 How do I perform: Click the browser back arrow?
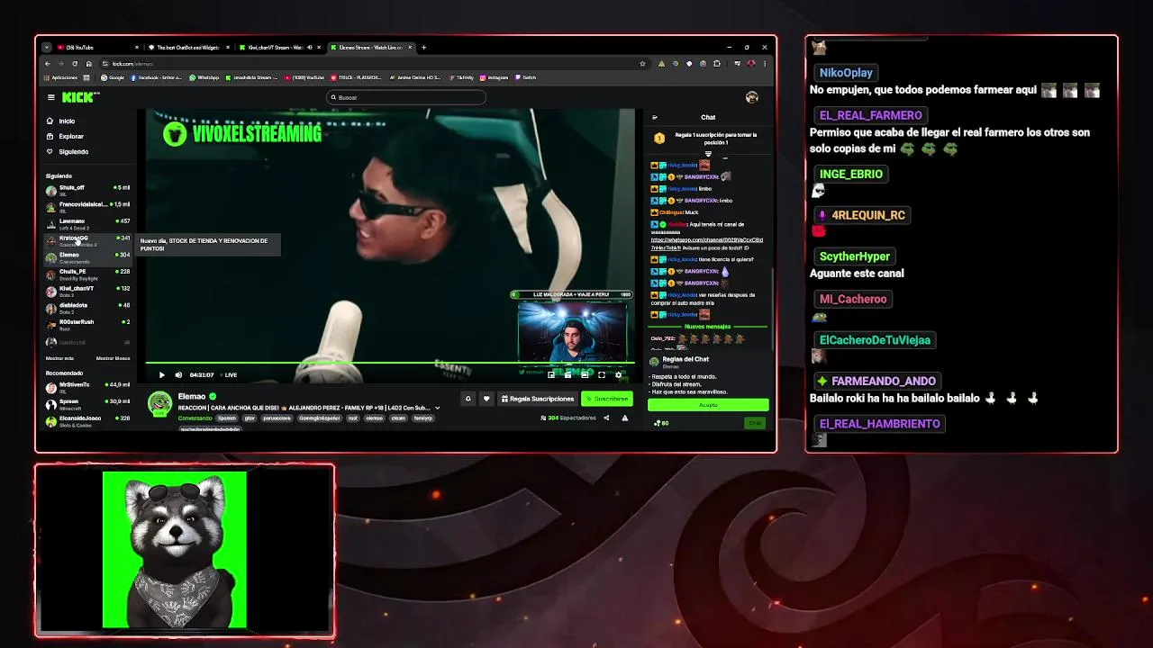[48, 64]
